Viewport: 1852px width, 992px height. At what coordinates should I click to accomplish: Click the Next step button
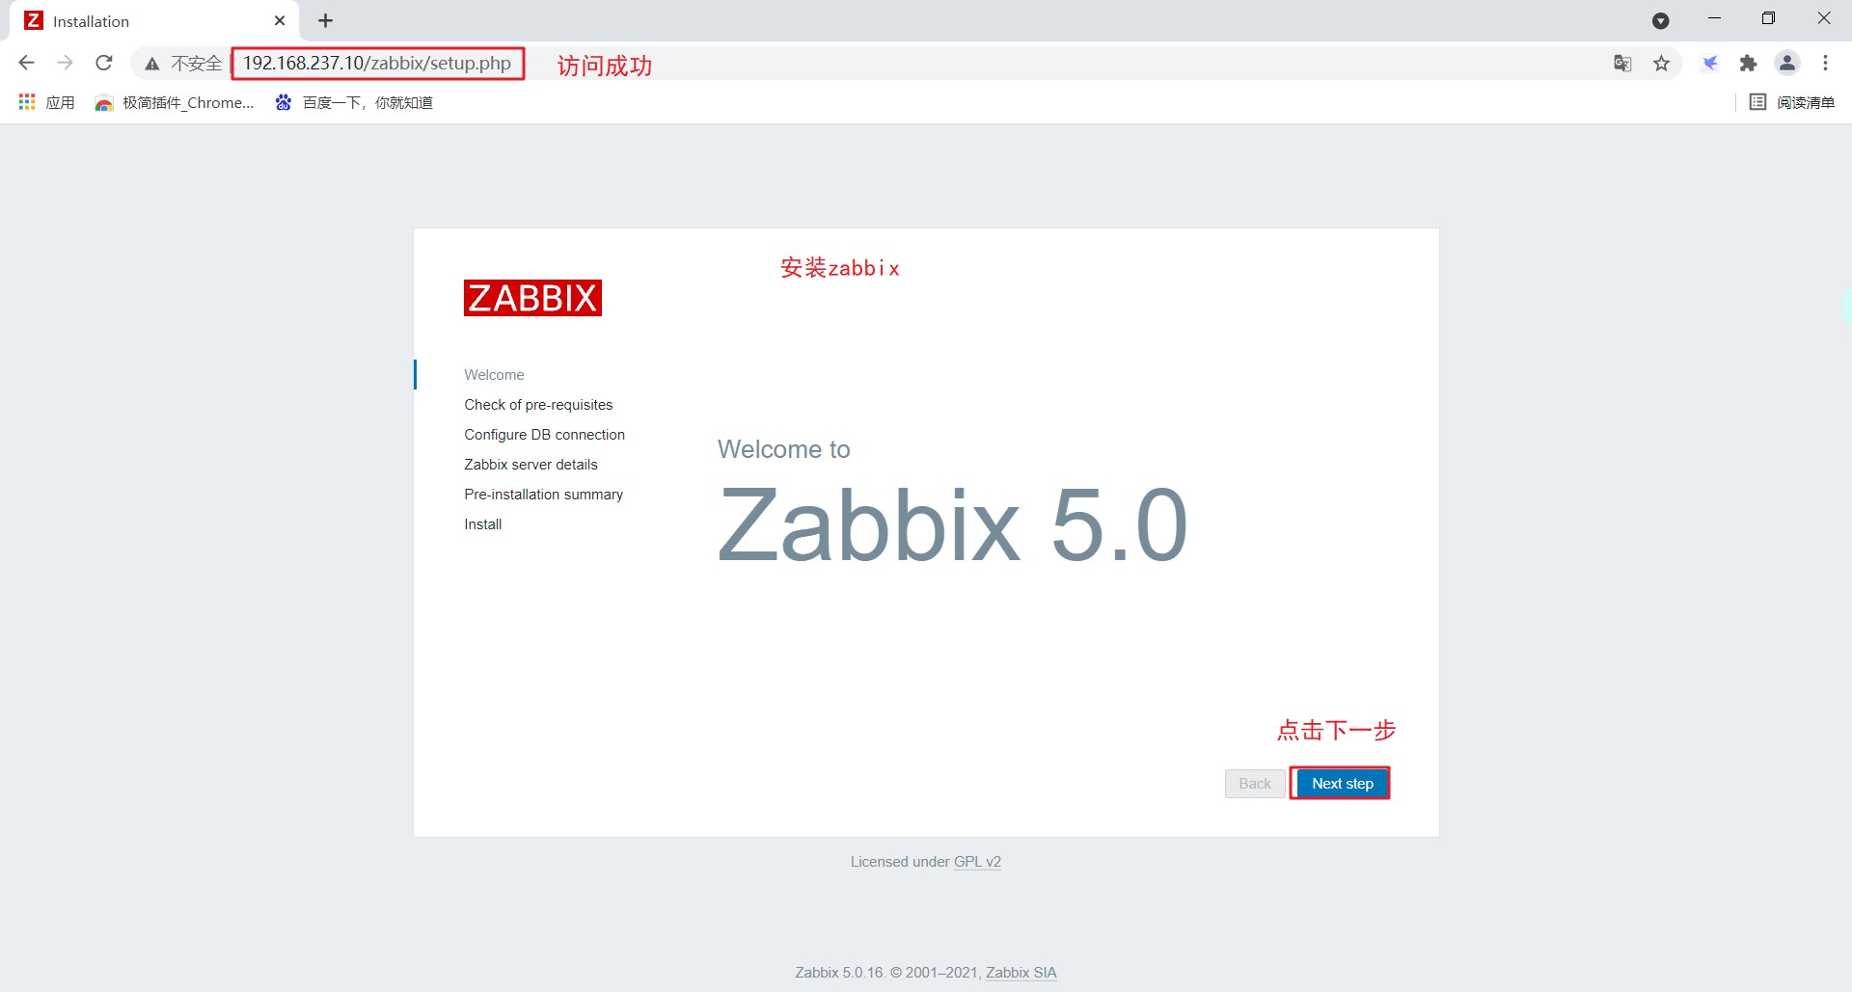pos(1342,784)
